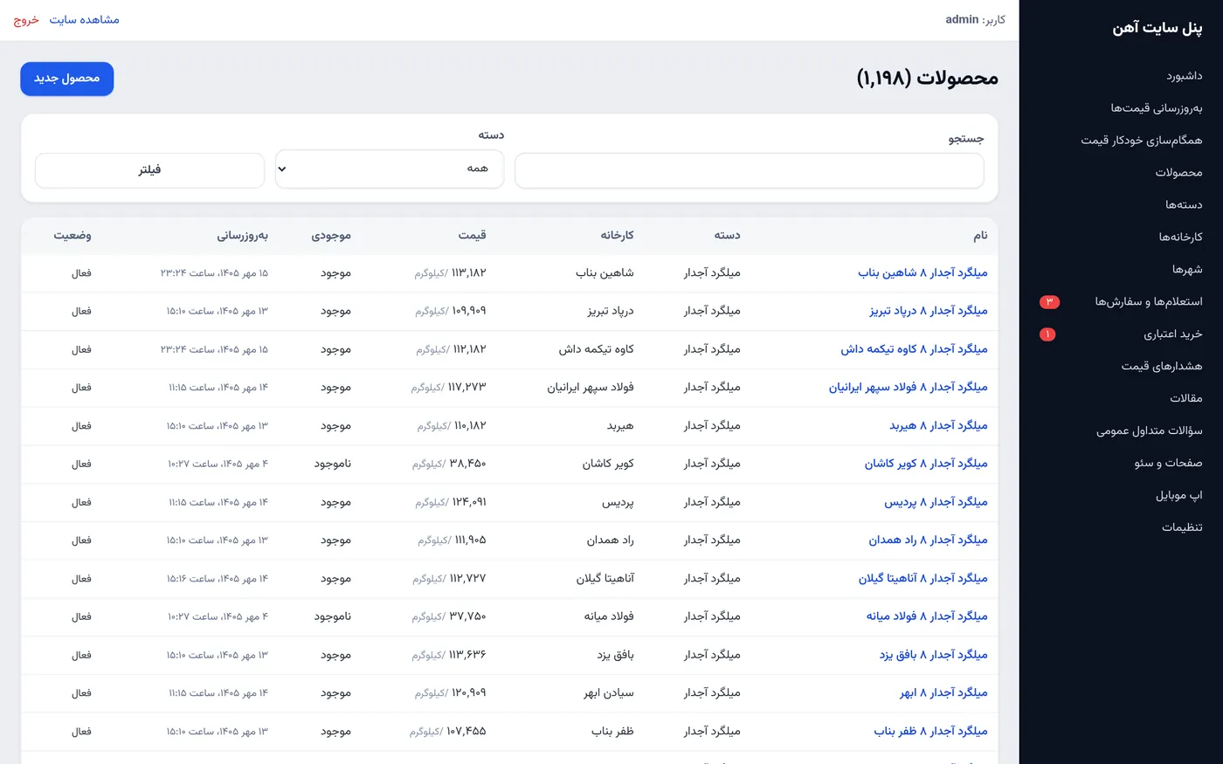Image resolution: width=1223 pixels, height=764 pixels.
Task: Open کارخانه‌ها in the sidebar
Action: tap(1180, 237)
